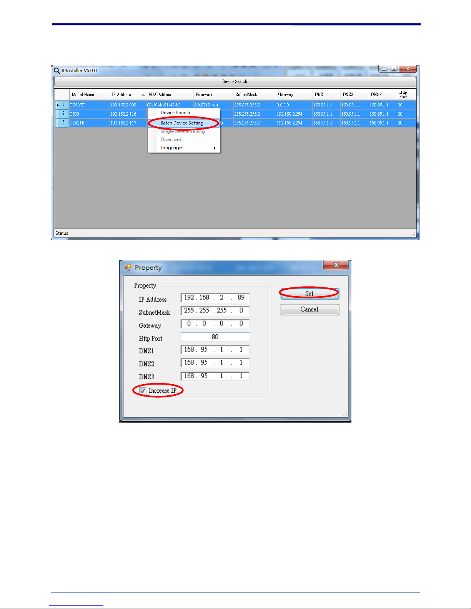Viewport: 471px width, 609px height.
Task: Click PD637E model name cell
Action: point(89,105)
